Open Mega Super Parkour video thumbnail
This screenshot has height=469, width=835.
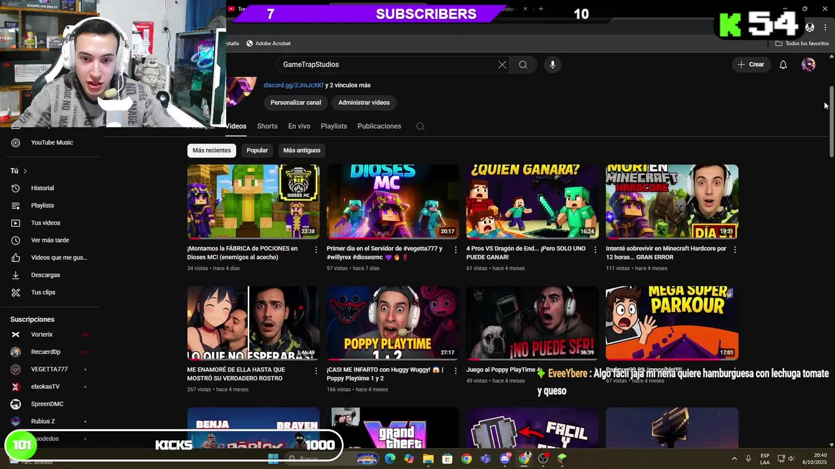point(672,323)
